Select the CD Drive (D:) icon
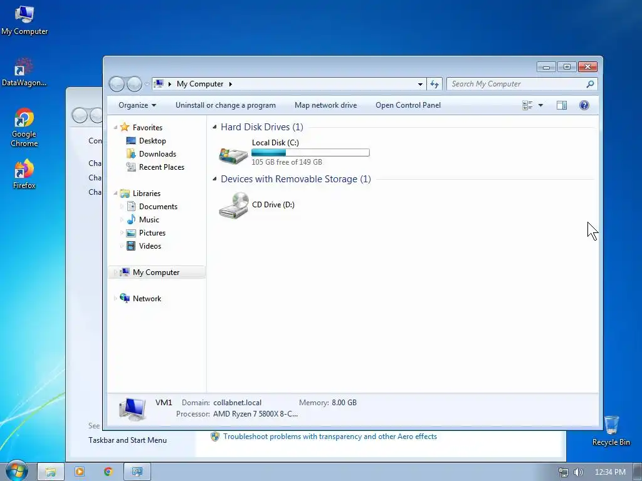 233,205
